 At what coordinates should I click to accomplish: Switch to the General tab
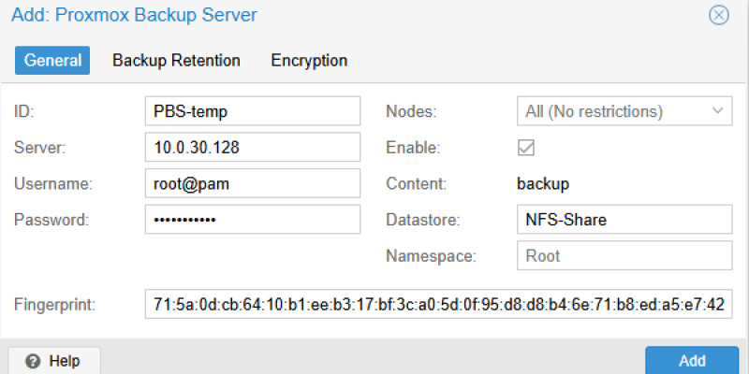[x=52, y=61]
